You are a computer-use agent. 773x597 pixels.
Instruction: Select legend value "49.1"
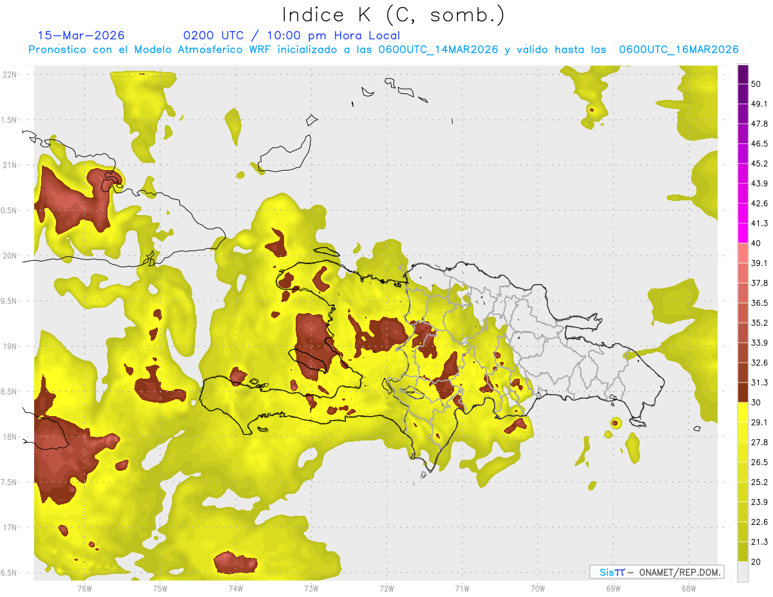[759, 104]
